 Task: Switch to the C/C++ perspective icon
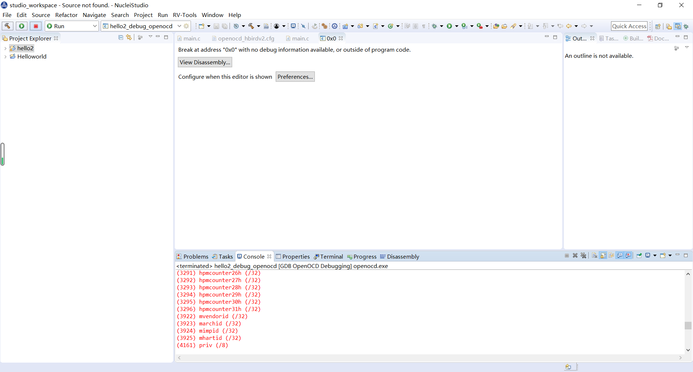coord(678,26)
